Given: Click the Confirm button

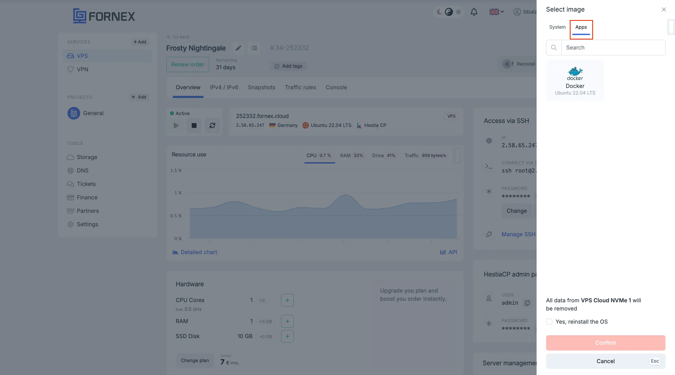Looking at the screenshot, I should coord(606,343).
